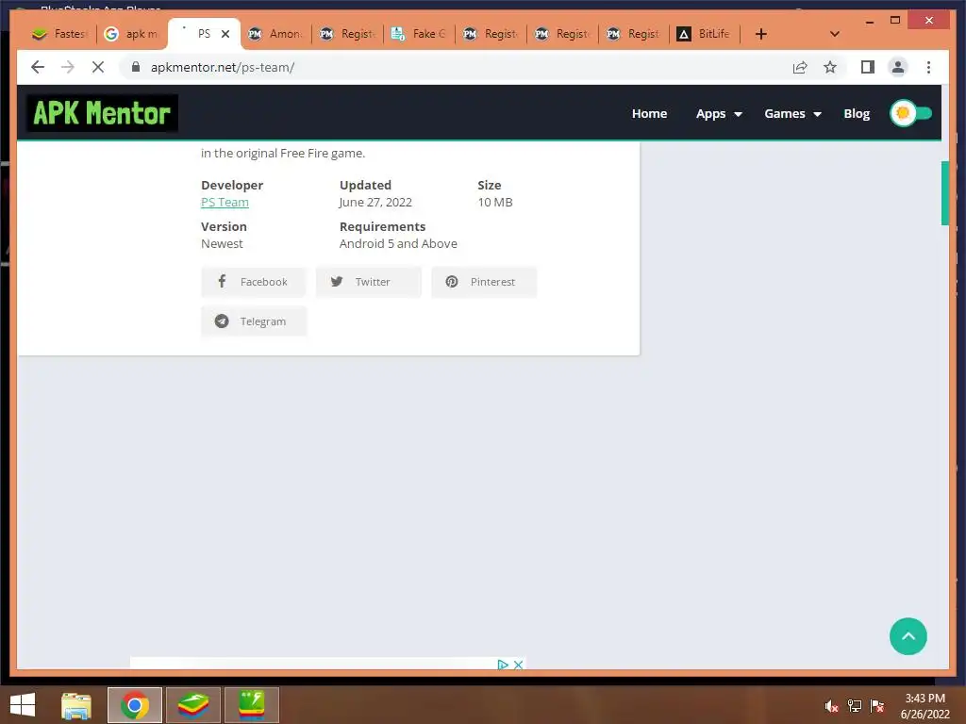Open the Home nav link

(x=649, y=113)
